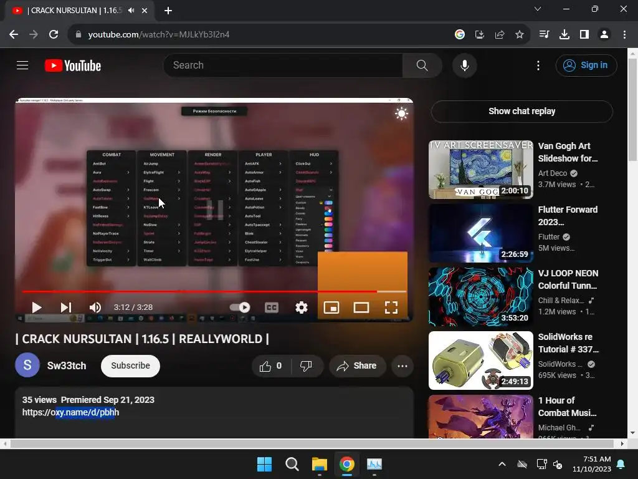Play the paused video
This screenshot has height=479, width=638.
(x=37, y=307)
